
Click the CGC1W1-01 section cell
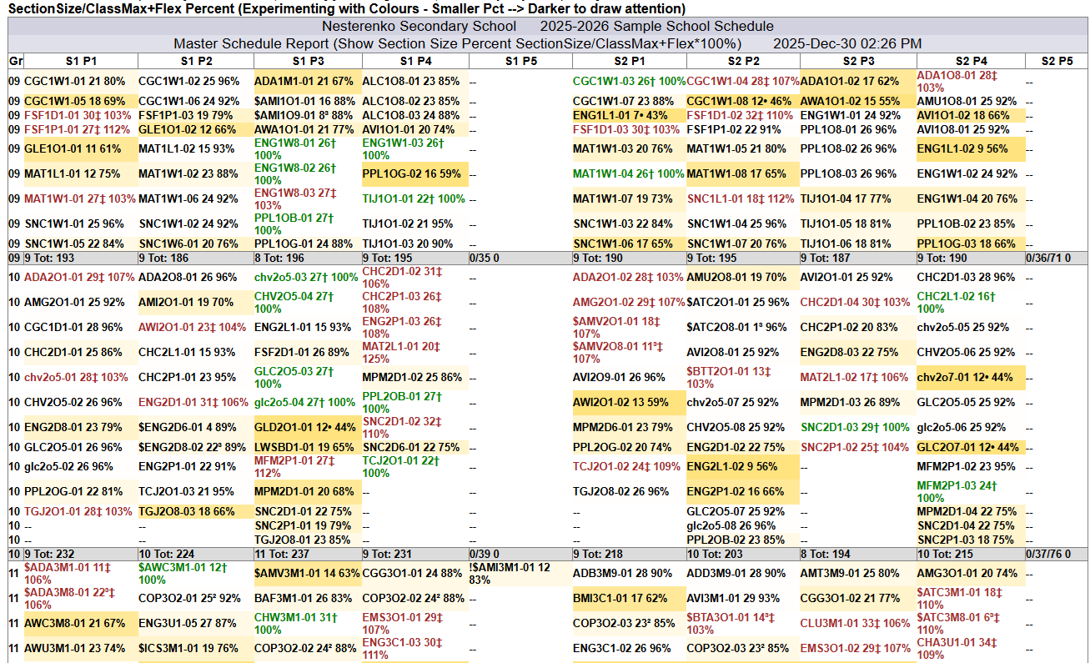click(x=74, y=81)
